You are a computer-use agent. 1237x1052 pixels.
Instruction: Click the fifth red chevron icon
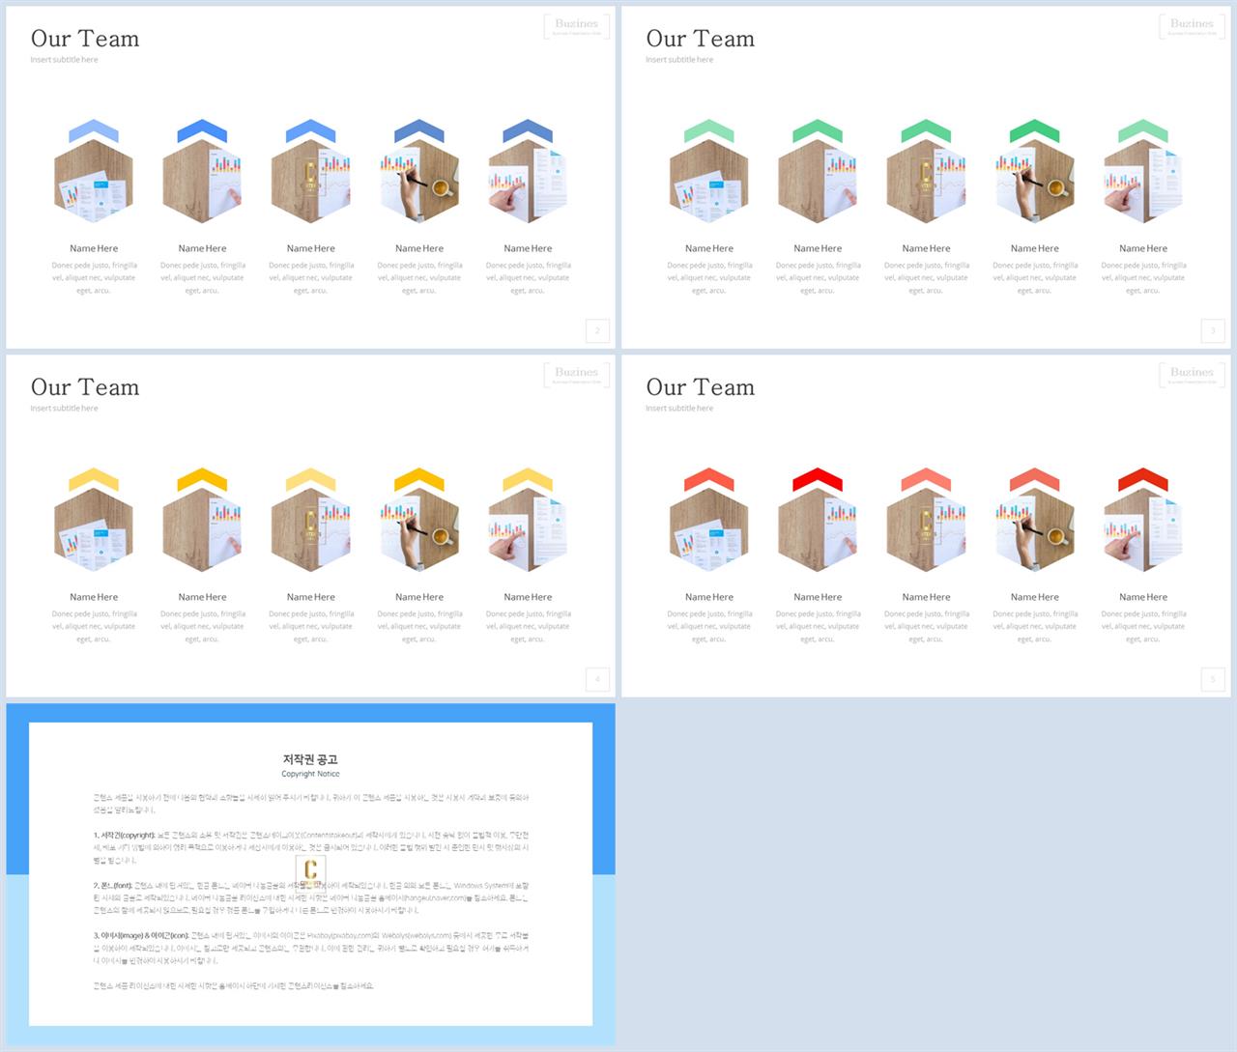(1143, 480)
